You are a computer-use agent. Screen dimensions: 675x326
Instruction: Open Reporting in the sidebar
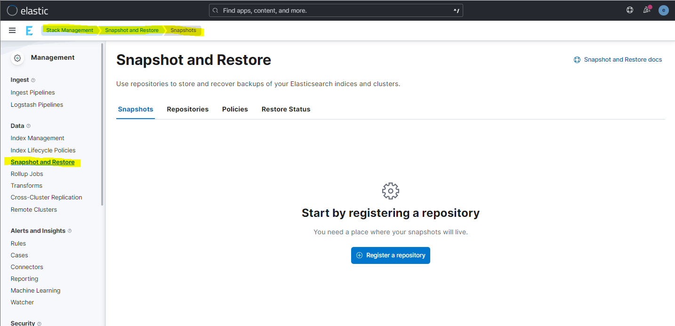[x=24, y=279]
